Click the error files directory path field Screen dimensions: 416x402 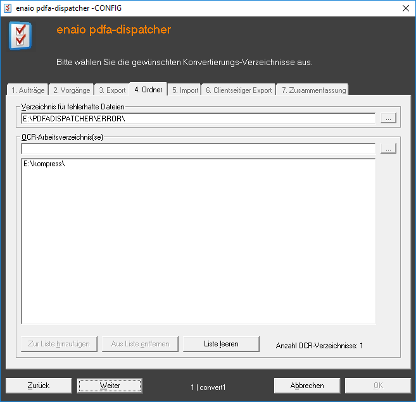coord(198,118)
